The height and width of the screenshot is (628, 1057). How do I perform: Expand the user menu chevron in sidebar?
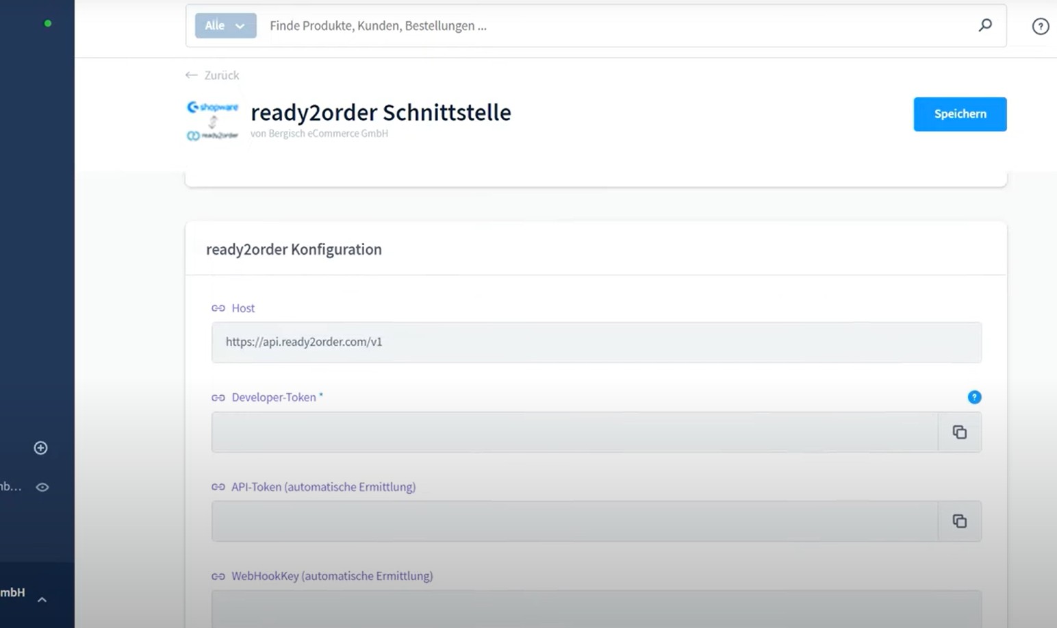click(x=42, y=600)
